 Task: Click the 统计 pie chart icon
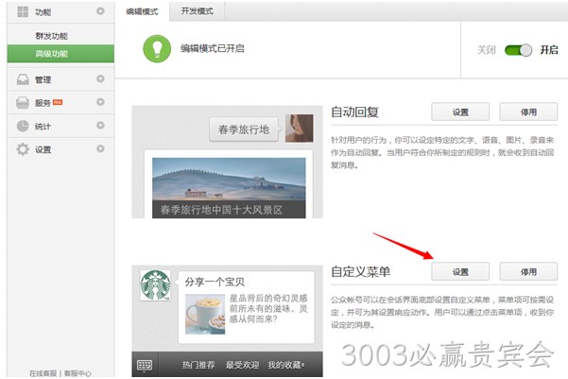[x=23, y=126]
